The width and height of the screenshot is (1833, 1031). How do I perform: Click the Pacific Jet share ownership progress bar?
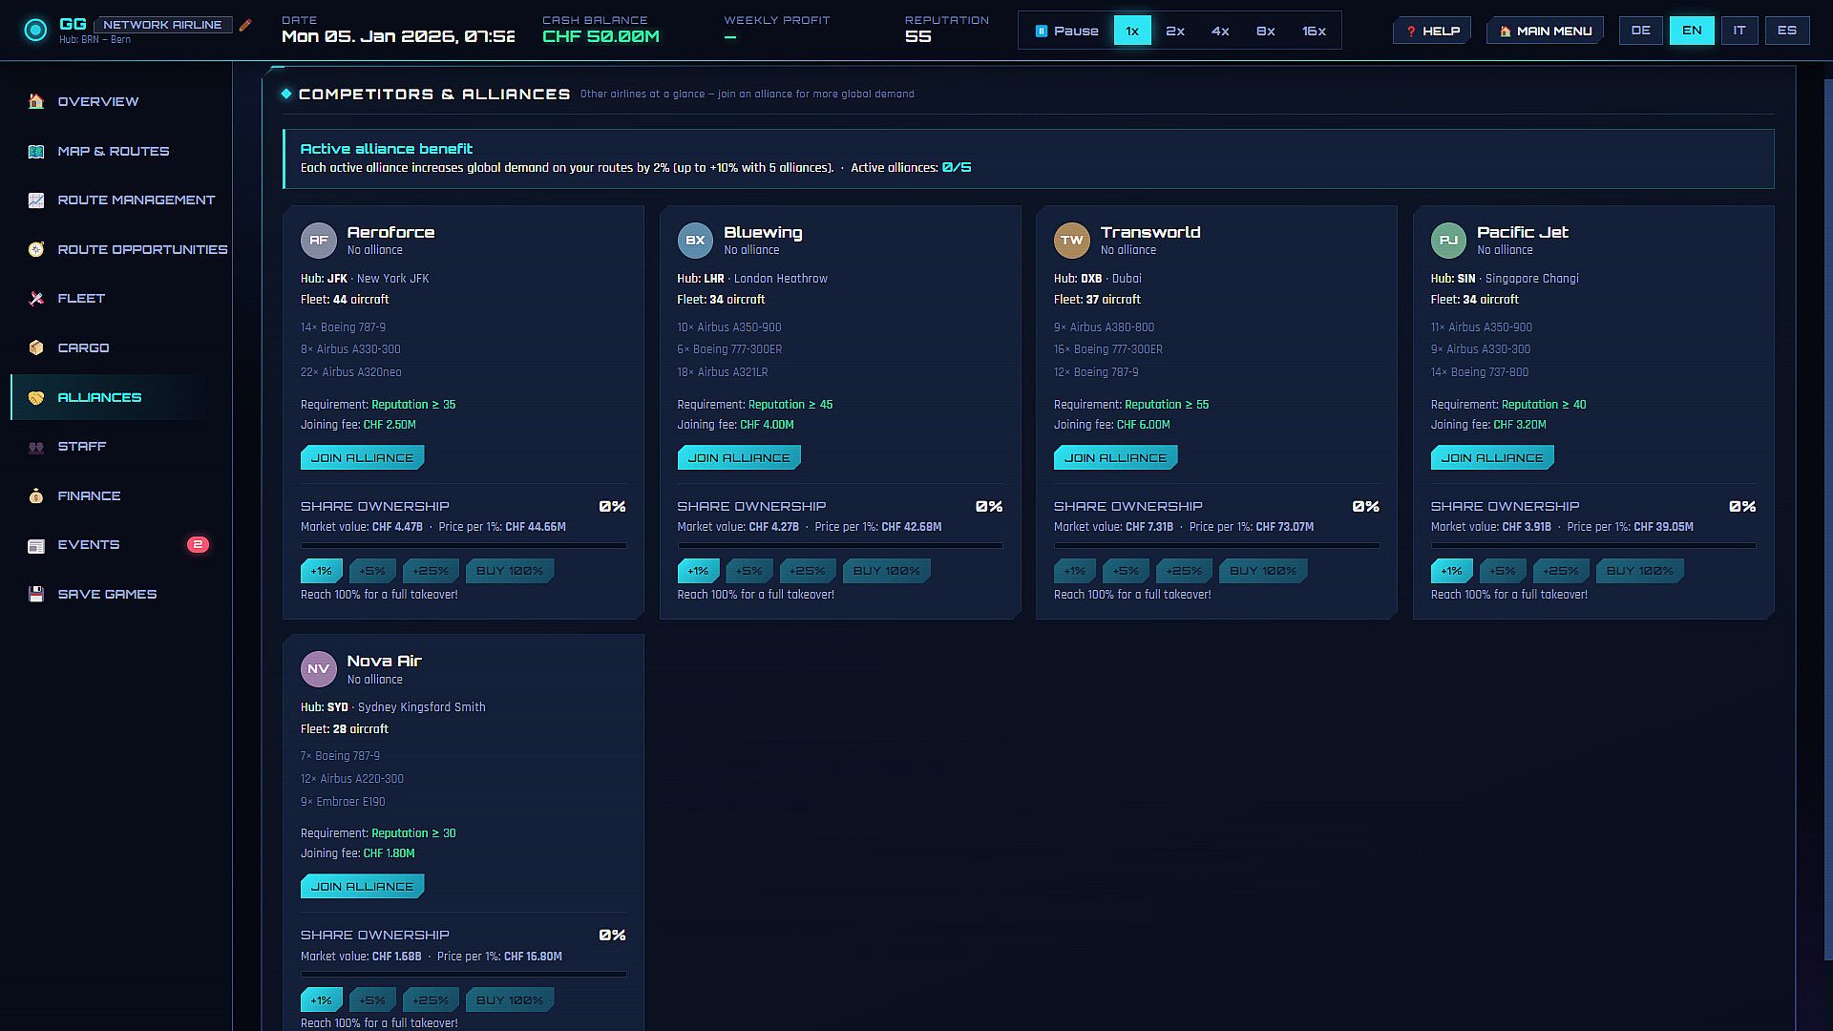click(1593, 546)
